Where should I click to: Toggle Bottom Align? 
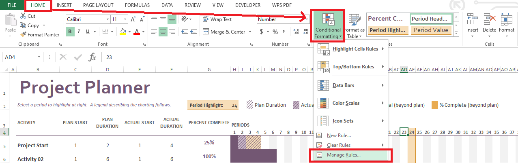pyautogui.click(x=172, y=19)
